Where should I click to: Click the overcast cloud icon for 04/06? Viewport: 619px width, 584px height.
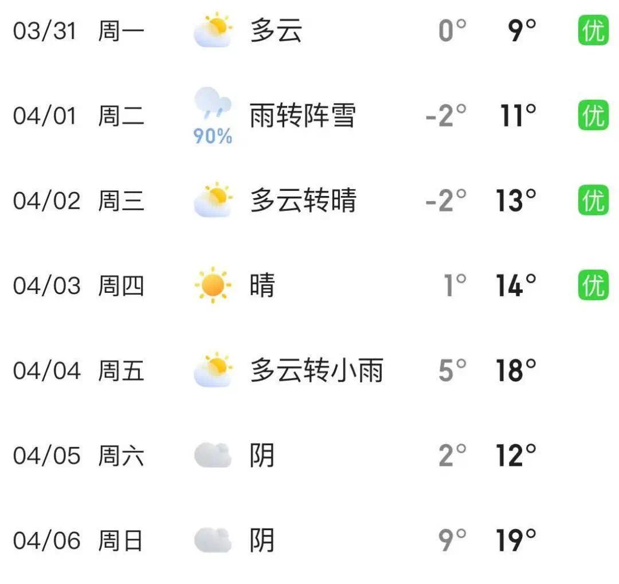(x=213, y=540)
